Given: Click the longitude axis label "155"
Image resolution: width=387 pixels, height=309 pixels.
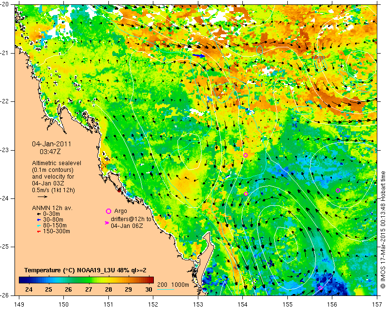Looking at the screenshot, I should tap(287, 305).
